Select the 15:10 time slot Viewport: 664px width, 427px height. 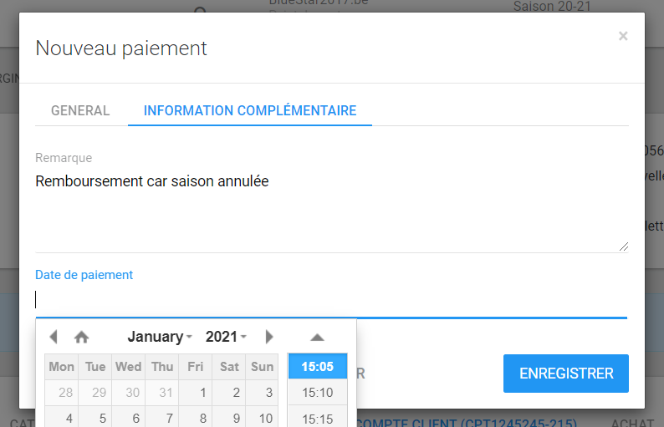coord(318,393)
